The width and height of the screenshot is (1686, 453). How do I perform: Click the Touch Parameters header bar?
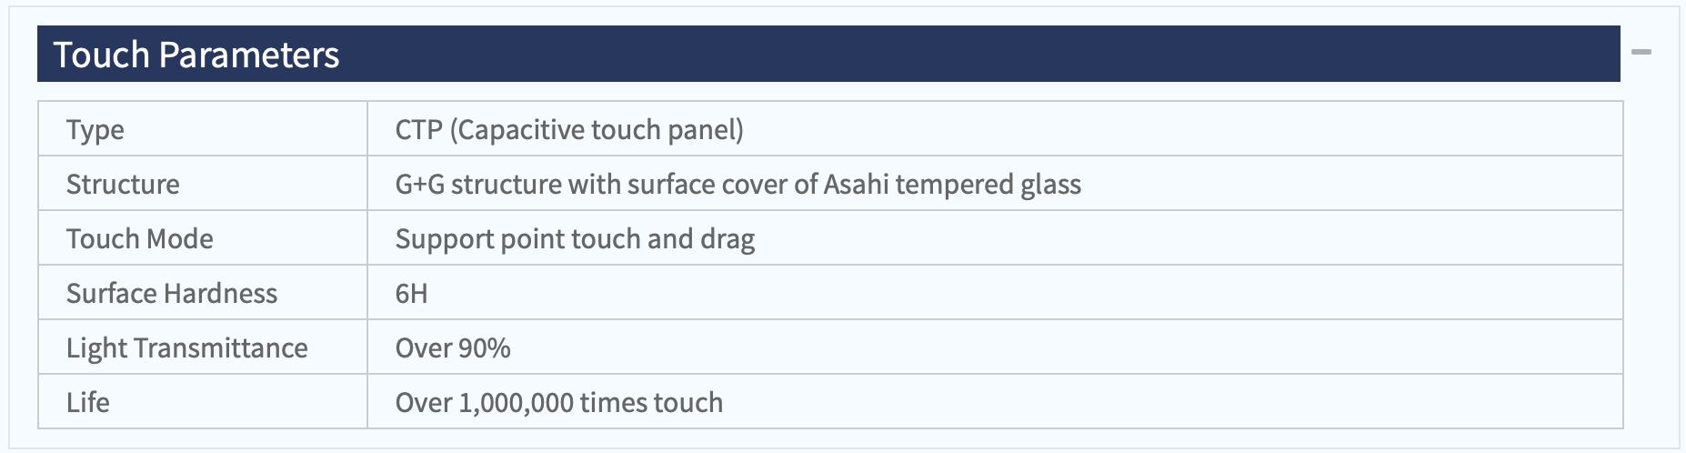[x=828, y=54]
